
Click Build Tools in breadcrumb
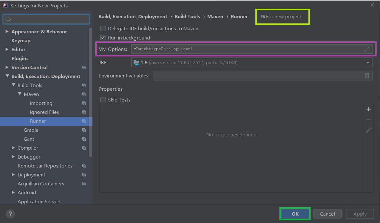click(187, 17)
